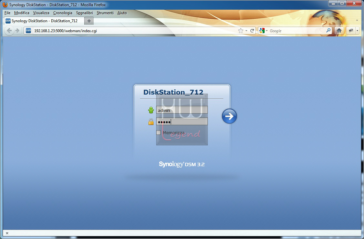This screenshot has height=239, width=364.
Task: Open a new tab with plus button
Action: 89,21
